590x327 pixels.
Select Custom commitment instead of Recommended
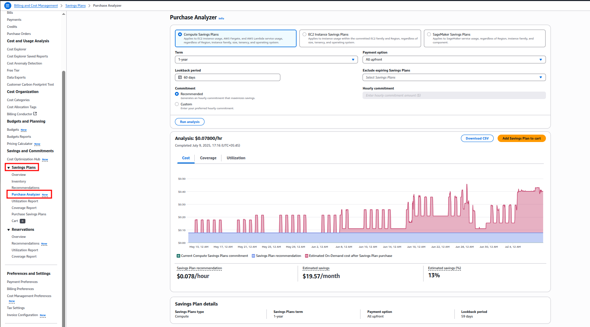(177, 104)
